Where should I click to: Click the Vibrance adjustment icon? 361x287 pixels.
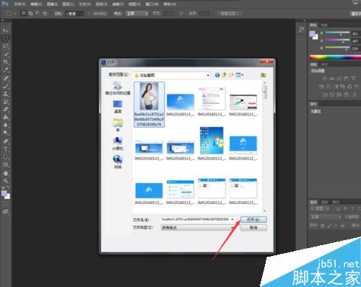click(353, 79)
